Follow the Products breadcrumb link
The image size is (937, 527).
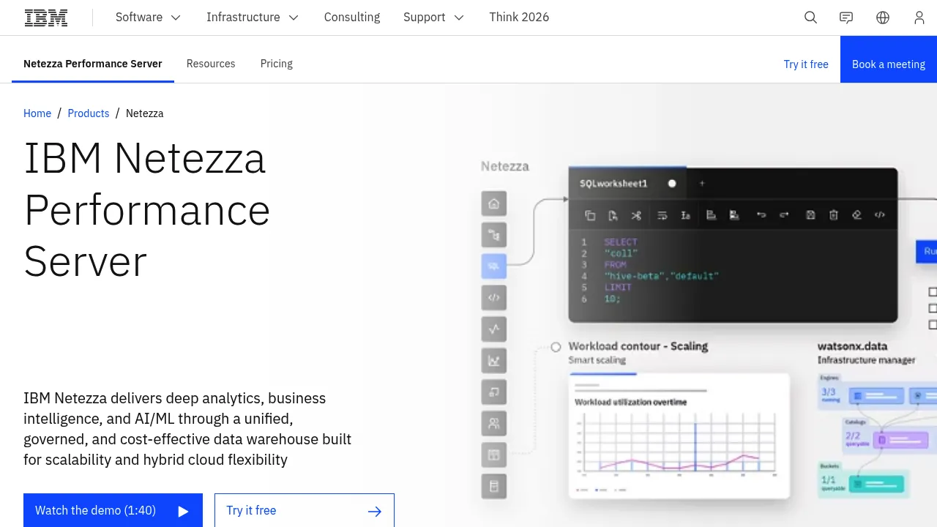pyautogui.click(x=89, y=113)
